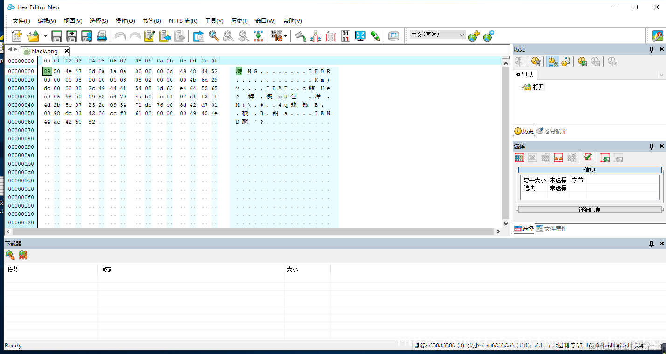Click the Open file folder icon

pos(34,36)
